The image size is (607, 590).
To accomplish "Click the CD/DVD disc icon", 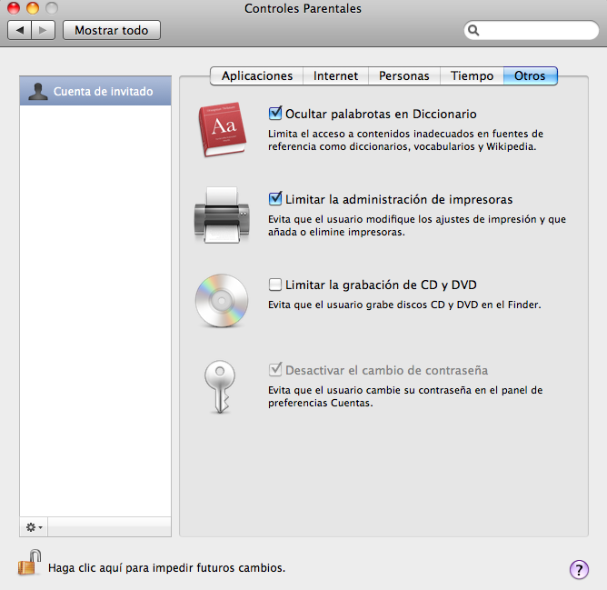I will pos(221,298).
